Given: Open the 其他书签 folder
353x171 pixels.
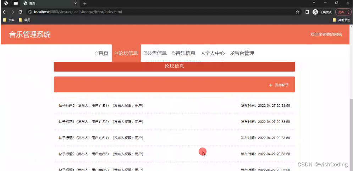Looking at the screenshot, I should (x=342, y=20).
